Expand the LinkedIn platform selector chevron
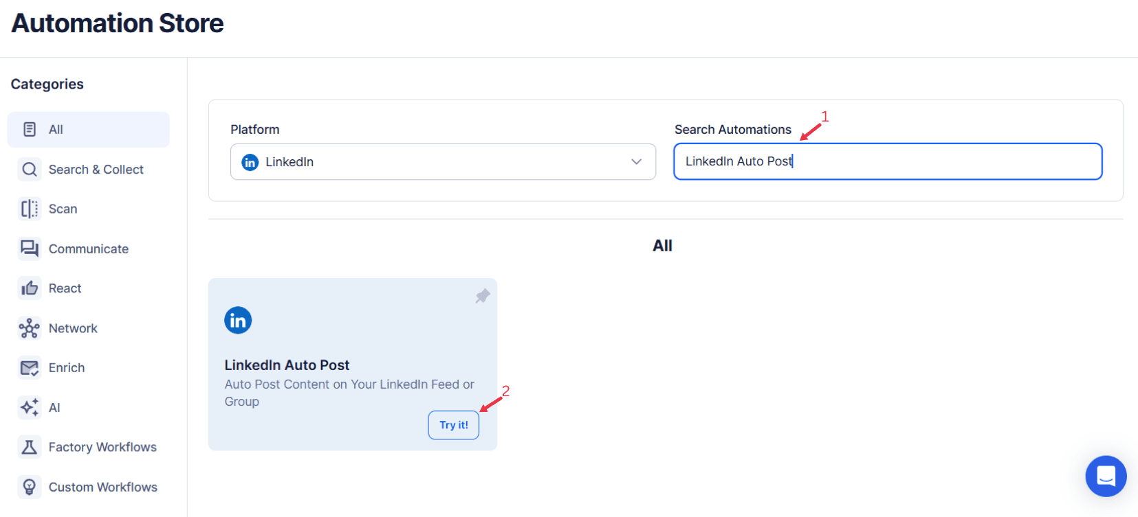Viewport: 1138px width, 517px height. [635, 161]
